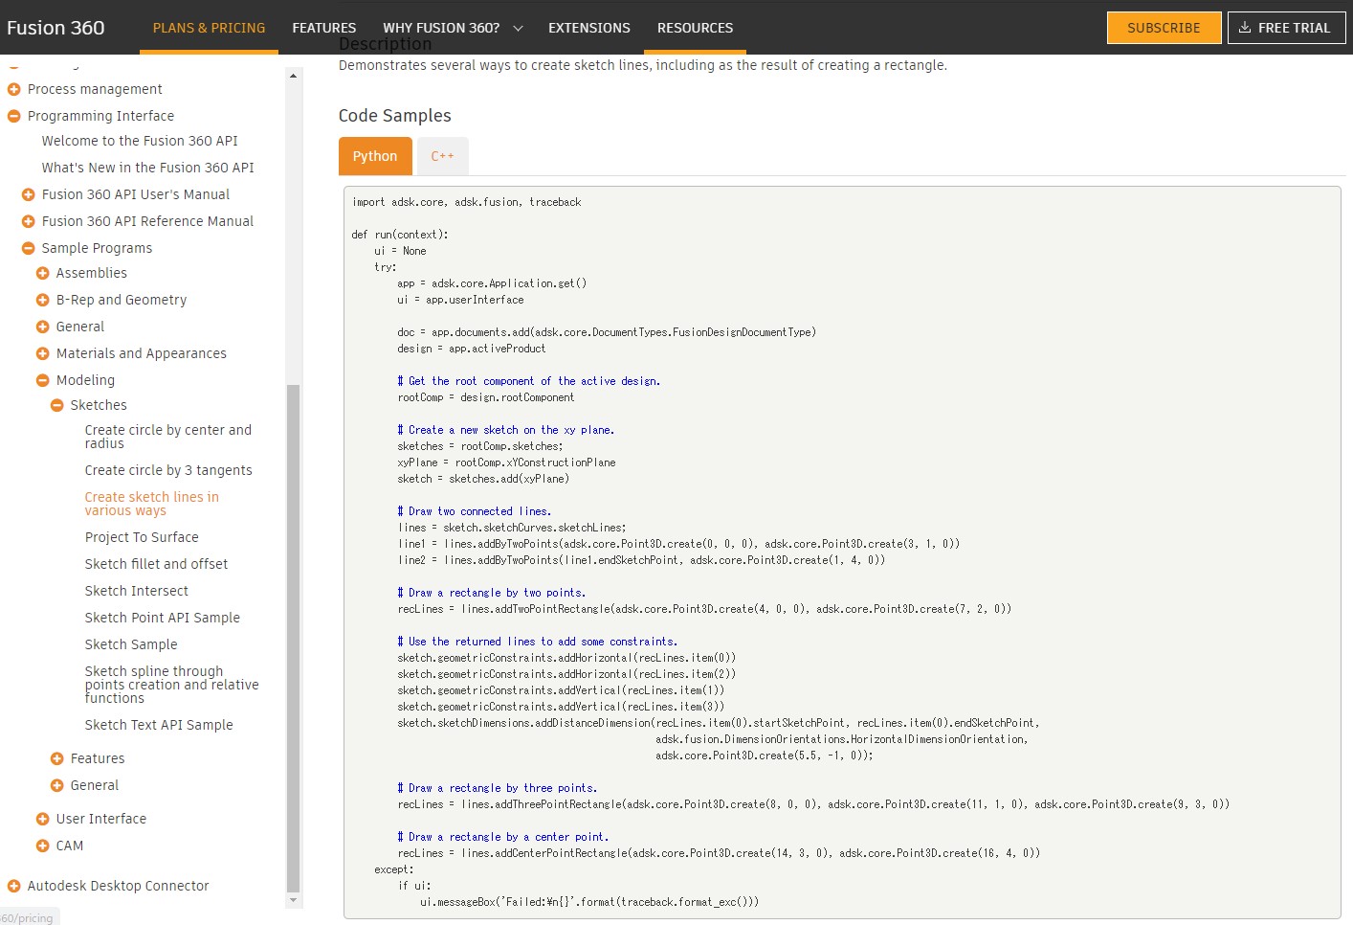
Task: Switch to the C++ code sample tab
Action: pos(442,156)
